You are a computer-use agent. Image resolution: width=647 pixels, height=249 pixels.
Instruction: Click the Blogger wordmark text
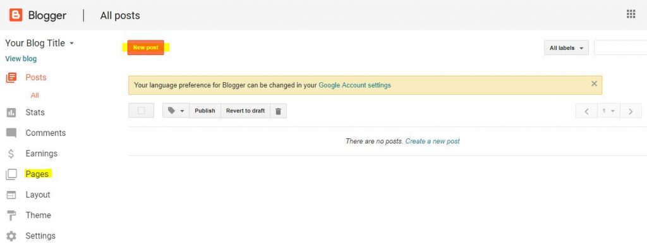[47, 16]
